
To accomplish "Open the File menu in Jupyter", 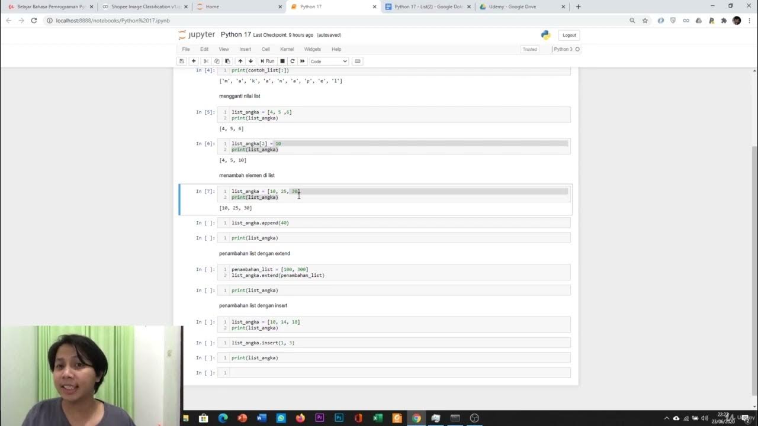I will pos(186,49).
